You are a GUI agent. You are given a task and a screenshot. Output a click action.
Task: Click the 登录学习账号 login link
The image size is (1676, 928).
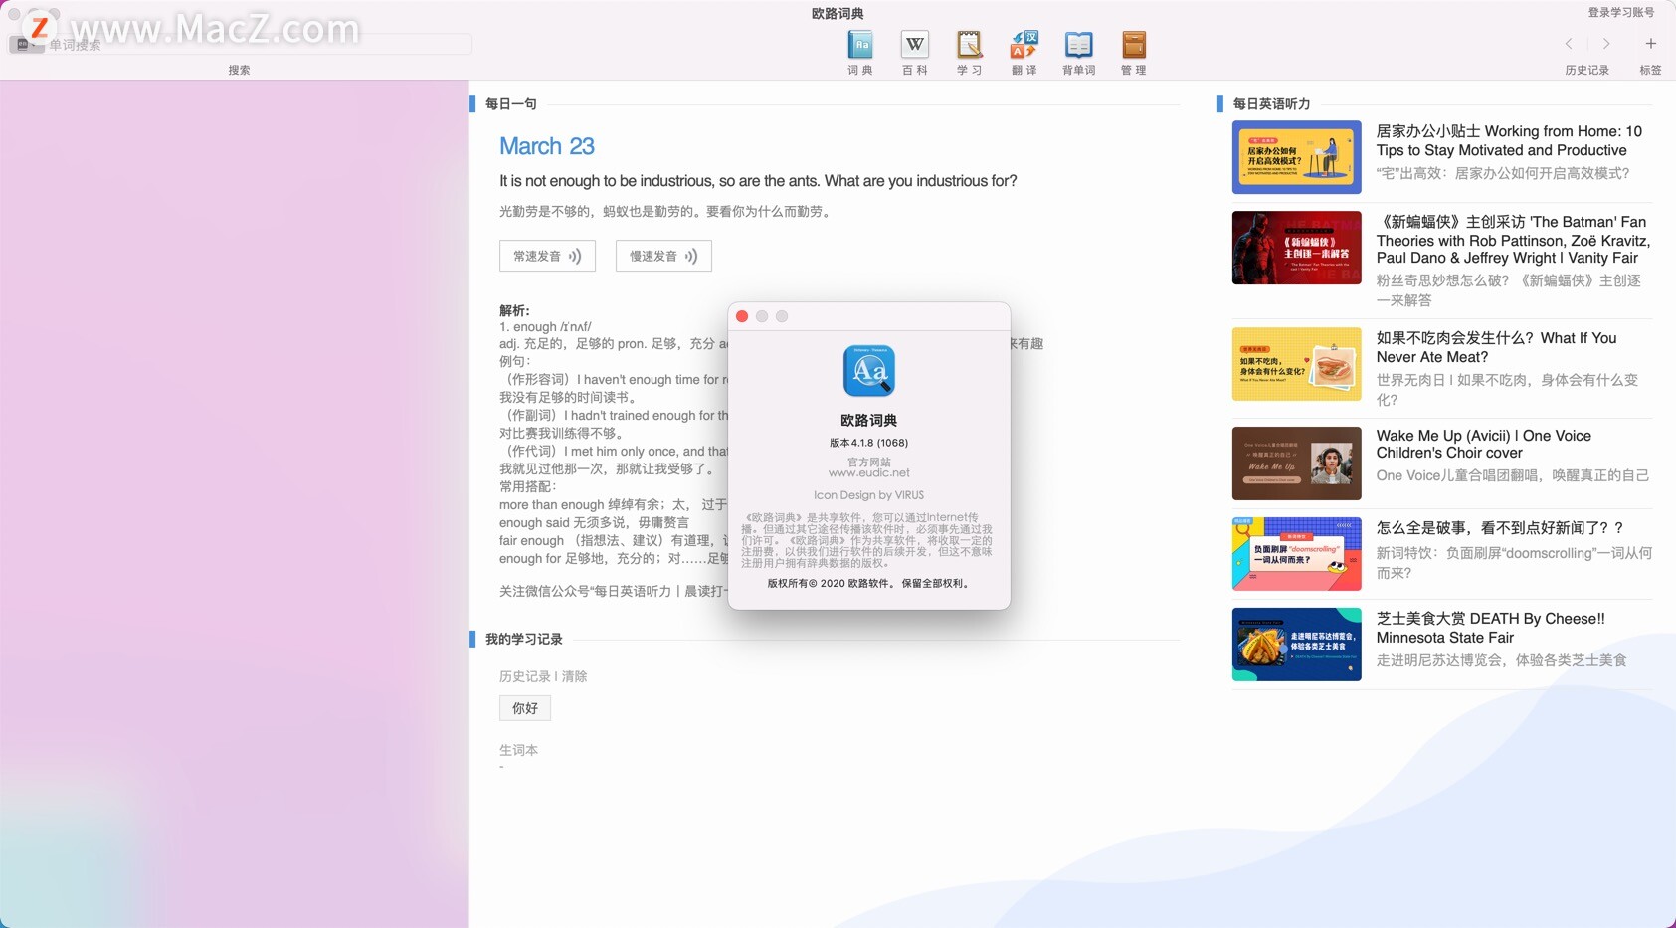pos(1621,12)
